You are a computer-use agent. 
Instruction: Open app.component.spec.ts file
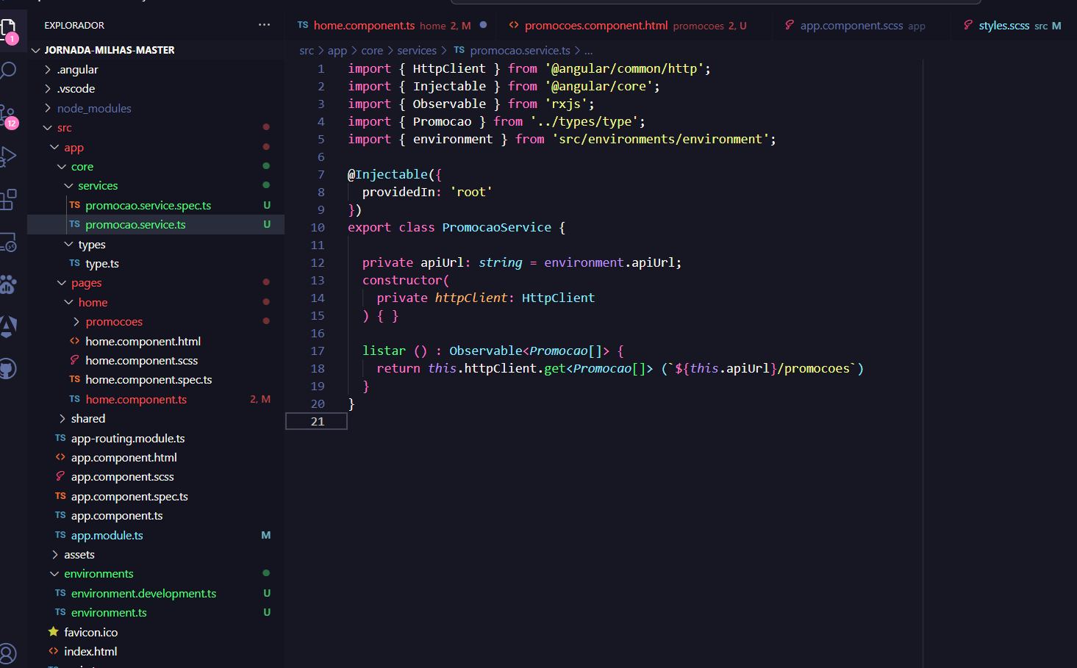tap(129, 497)
